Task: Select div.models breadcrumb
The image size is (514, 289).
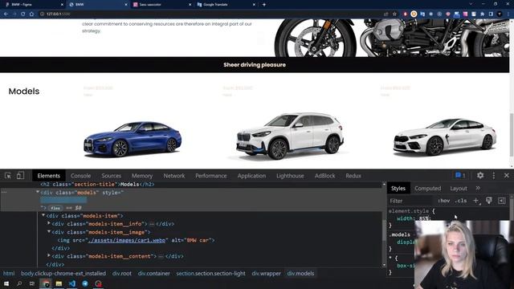Action: [300, 273]
